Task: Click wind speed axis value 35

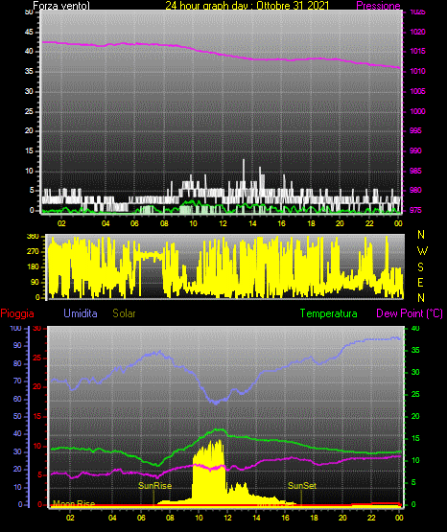Action: click(x=29, y=71)
